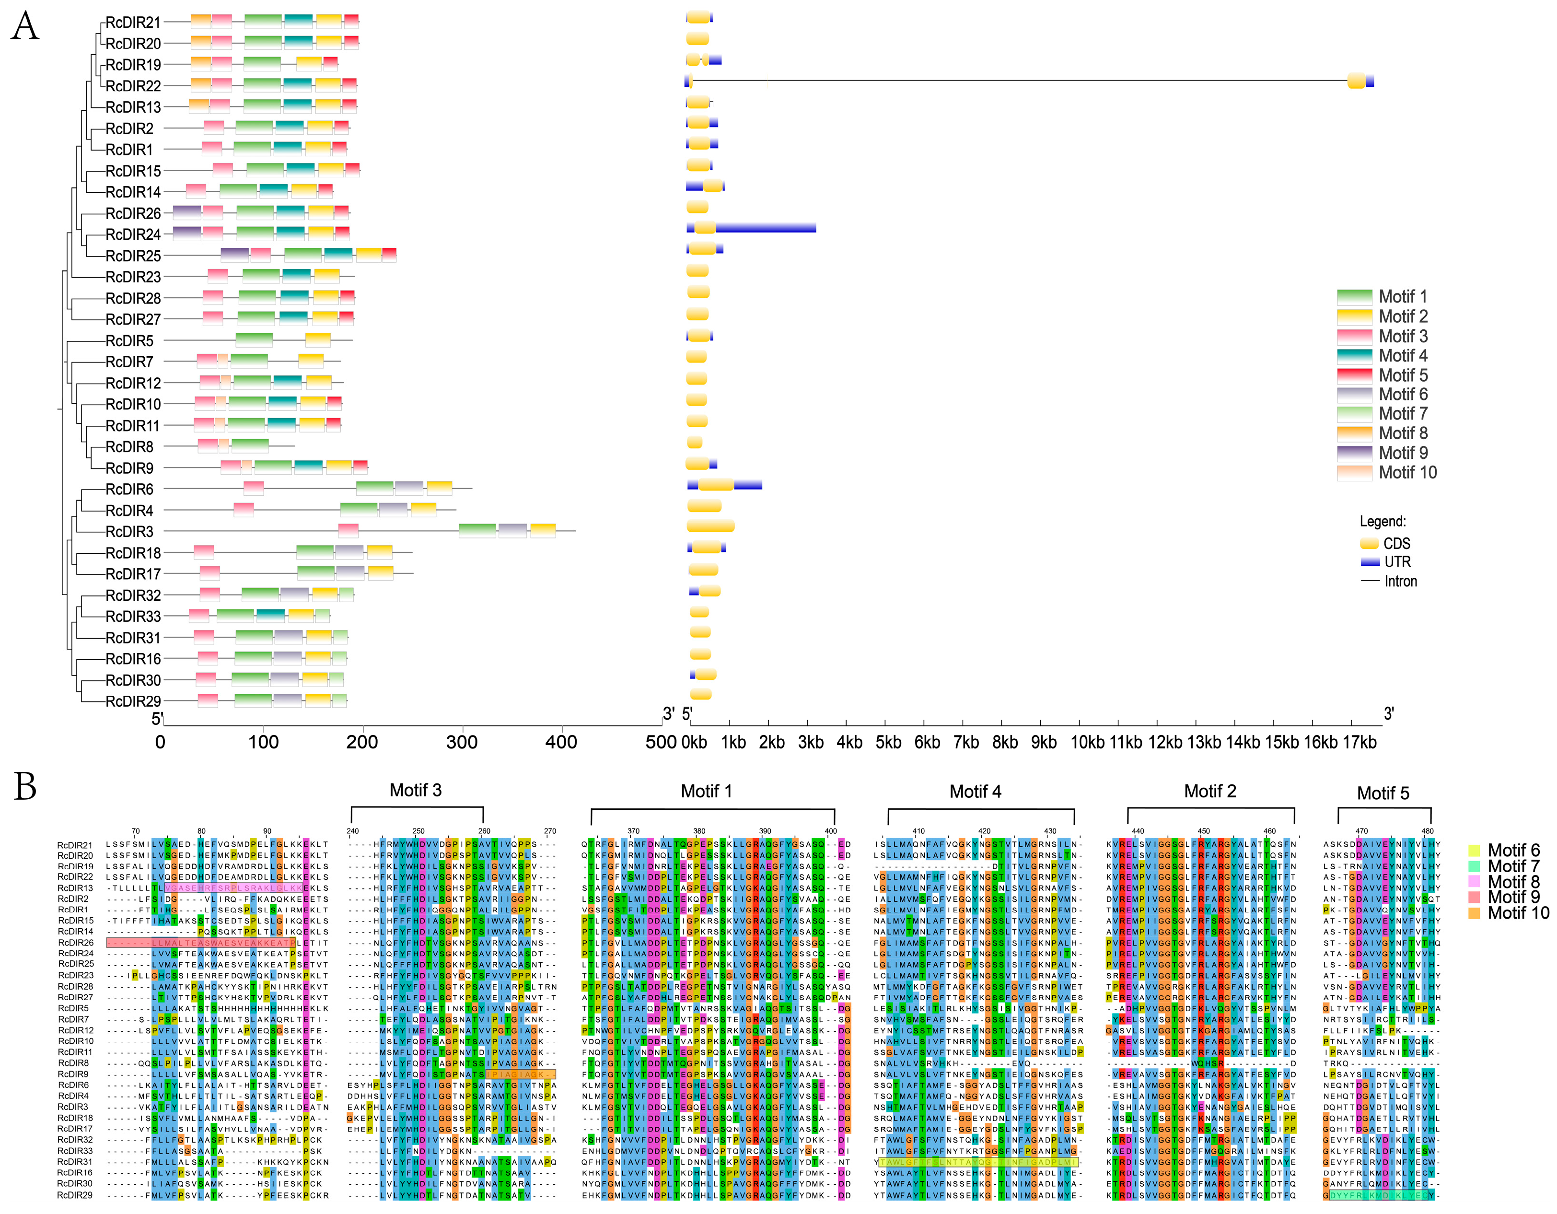Image resolution: width=1557 pixels, height=1214 pixels.
Task: Select the RcDIR3 label in the tree
Action: pos(130,532)
